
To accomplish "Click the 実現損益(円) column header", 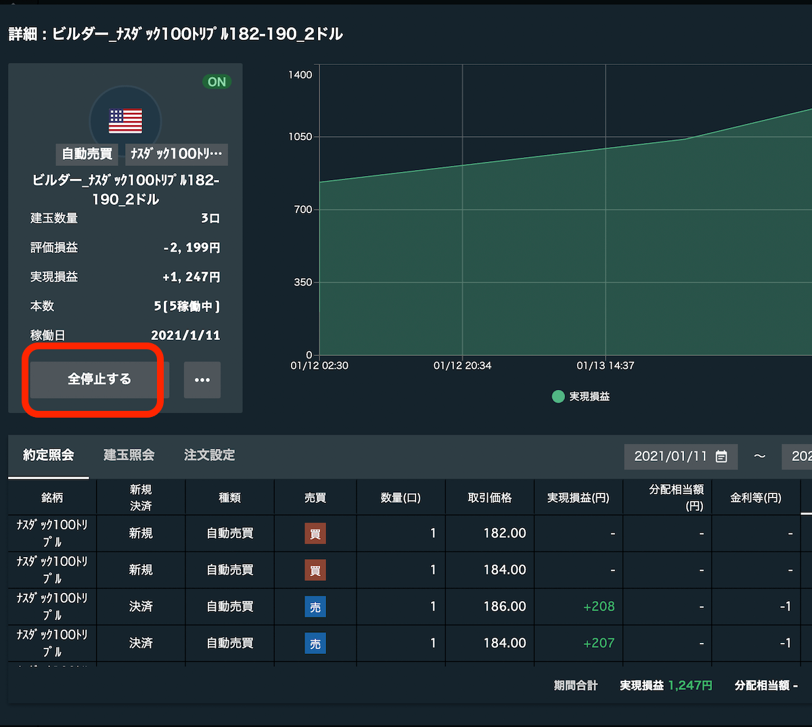I will pyautogui.click(x=579, y=498).
